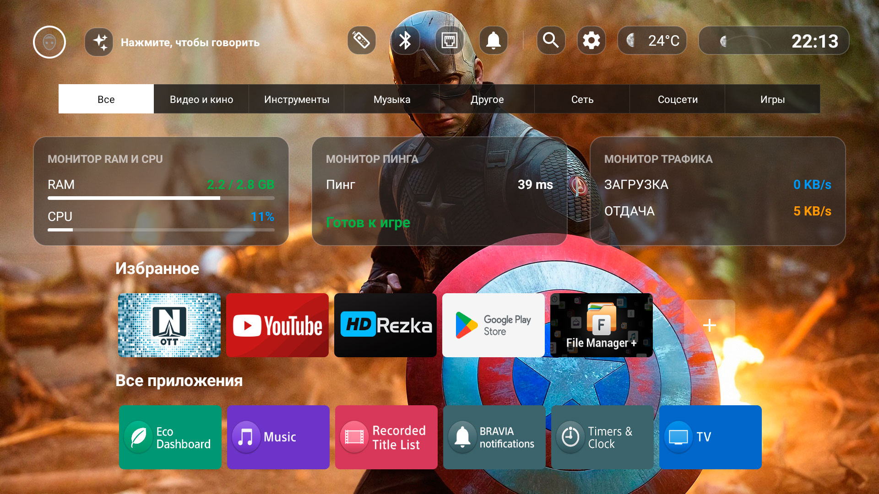Click the 'Все приложения' section heading
Image resolution: width=879 pixels, height=494 pixels.
click(x=179, y=381)
